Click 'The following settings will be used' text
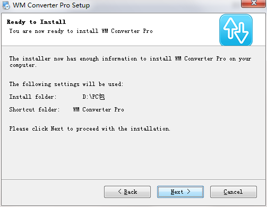Screen dimensions: 267x207 (x=66, y=84)
